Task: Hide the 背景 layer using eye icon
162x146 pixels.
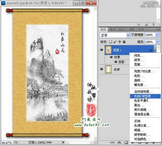Action: point(102,69)
